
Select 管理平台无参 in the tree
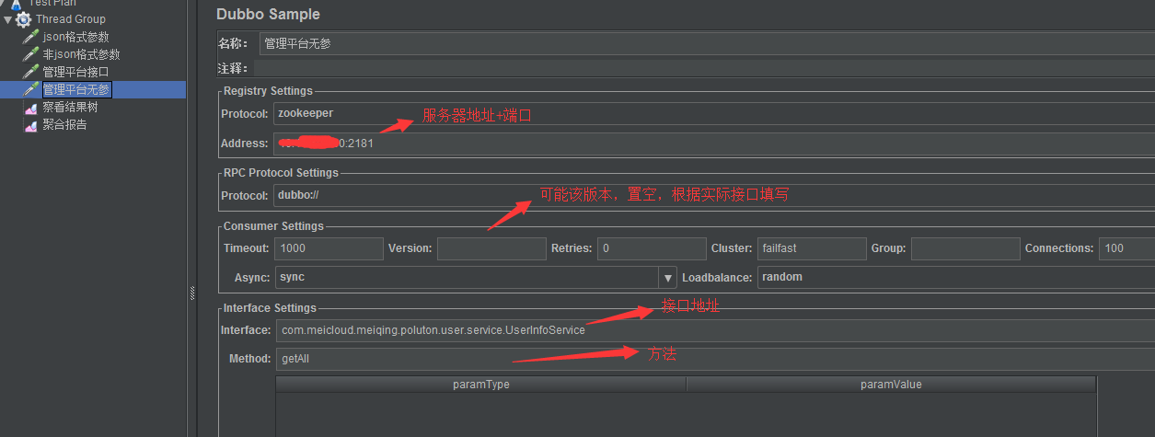(76, 89)
